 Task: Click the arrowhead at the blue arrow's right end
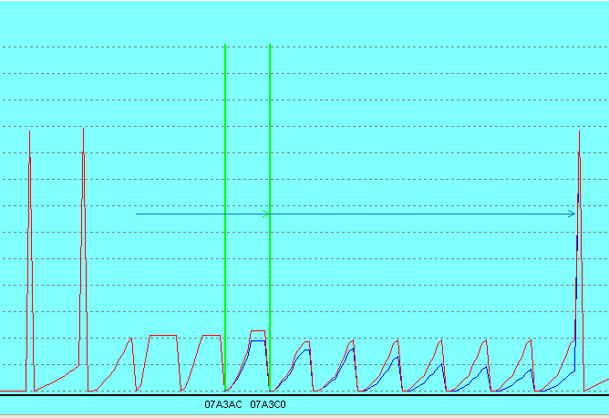pyautogui.click(x=573, y=214)
